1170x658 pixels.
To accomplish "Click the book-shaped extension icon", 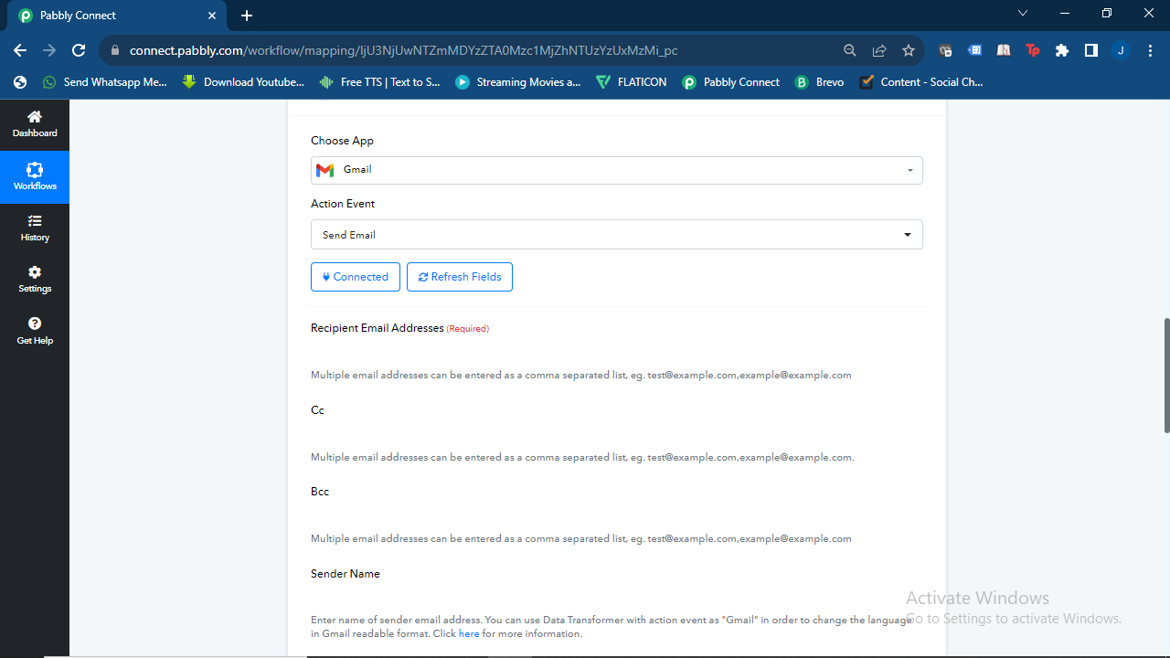I will tap(1004, 50).
